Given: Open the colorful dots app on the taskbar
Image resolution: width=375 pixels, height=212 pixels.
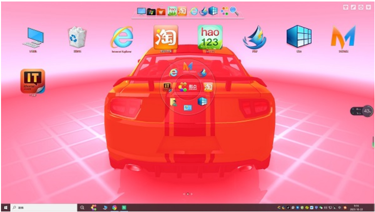Looking at the screenshot, I should click(94, 208).
